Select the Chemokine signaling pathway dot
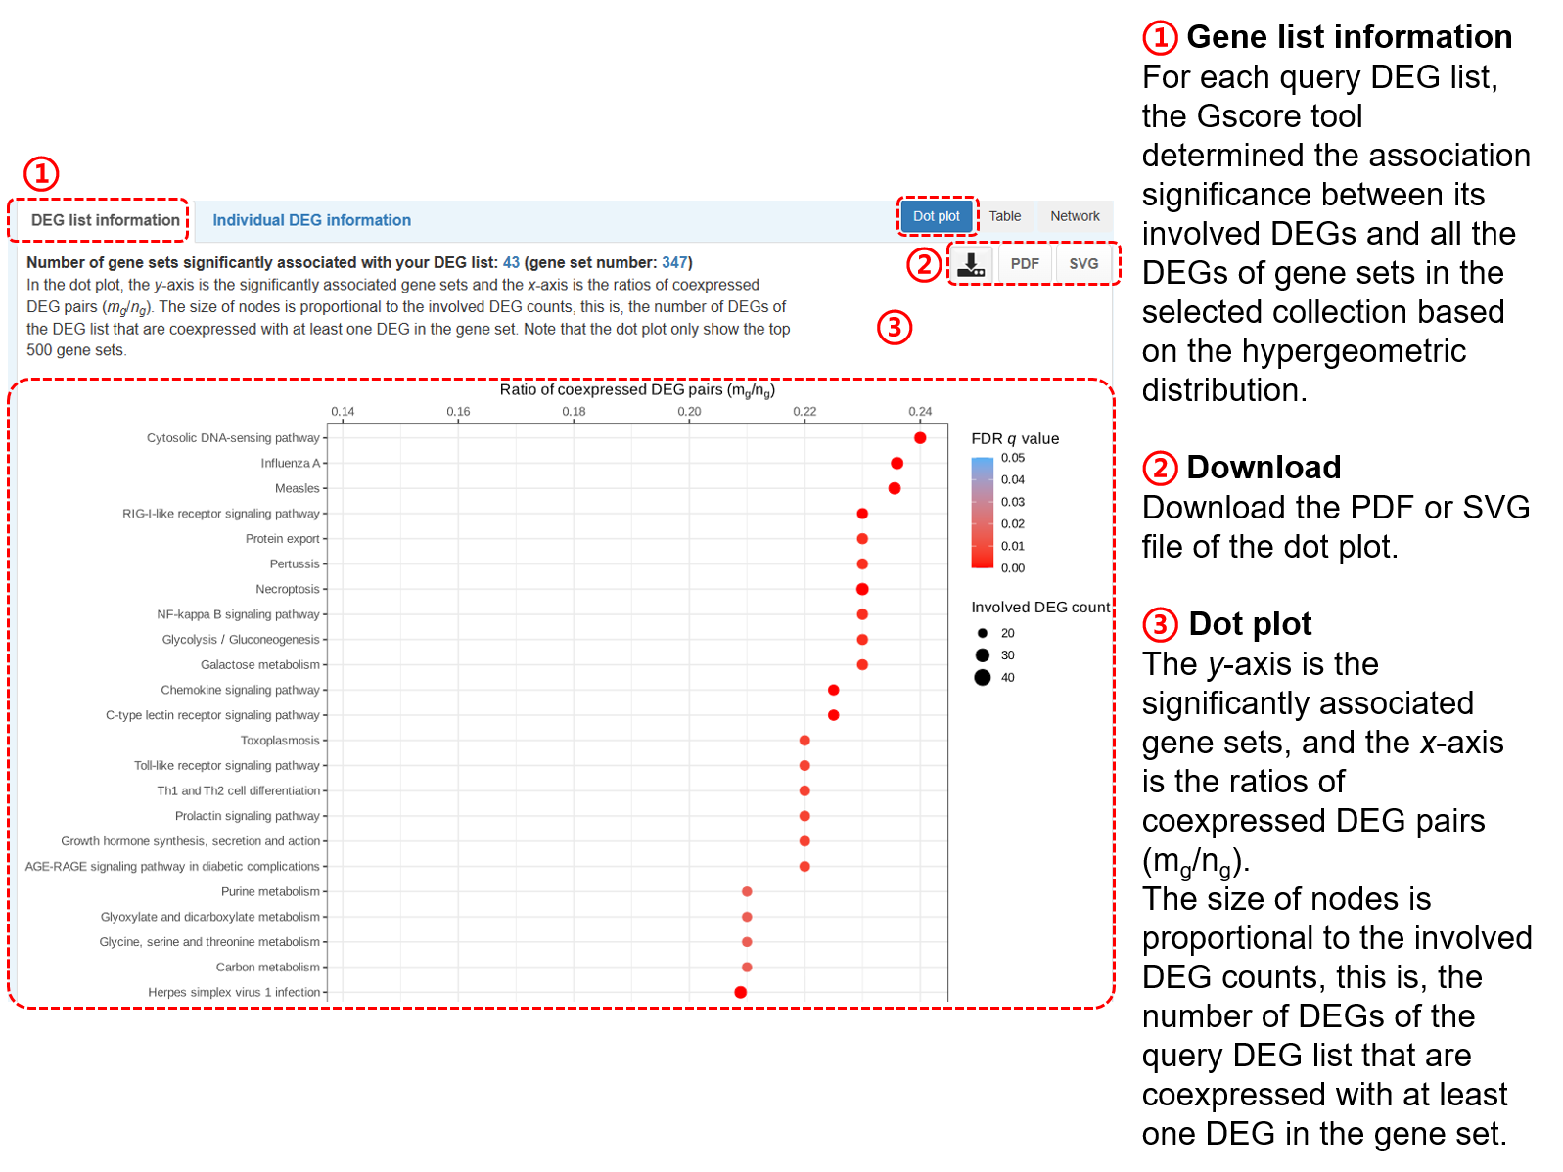1563x1172 pixels. [x=834, y=690]
